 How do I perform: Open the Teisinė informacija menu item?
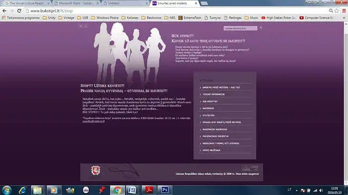coord(213,94)
